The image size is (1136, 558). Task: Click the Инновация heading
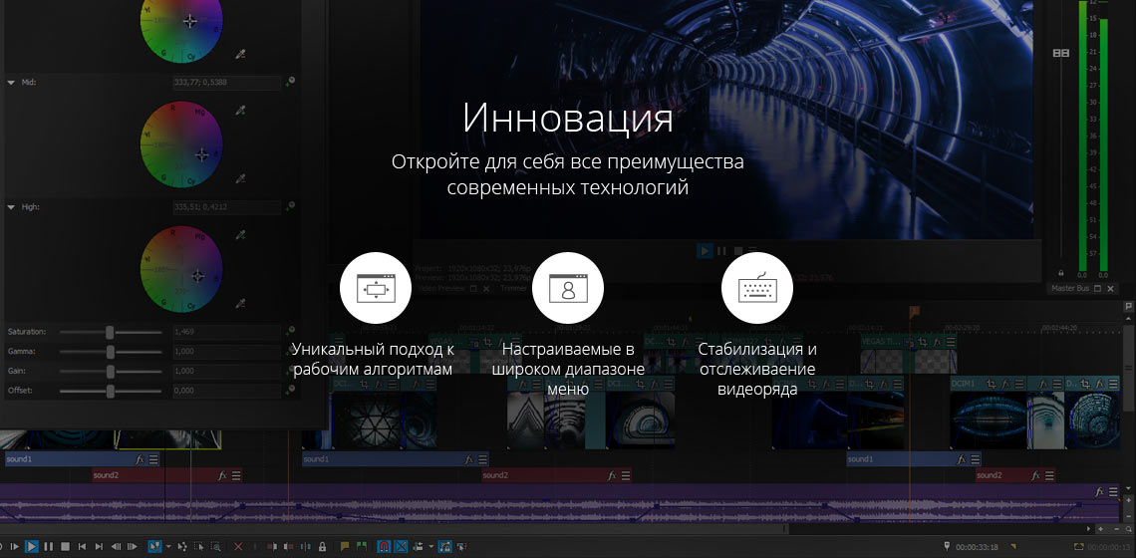point(568,119)
